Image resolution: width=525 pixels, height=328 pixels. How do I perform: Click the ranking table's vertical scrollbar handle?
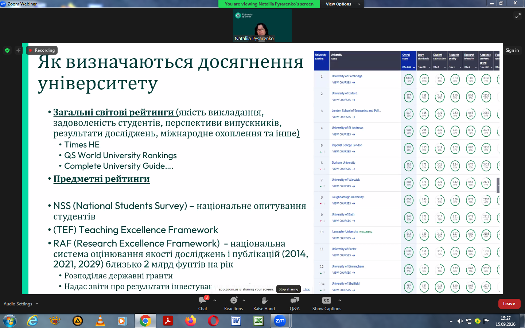point(498,185)
